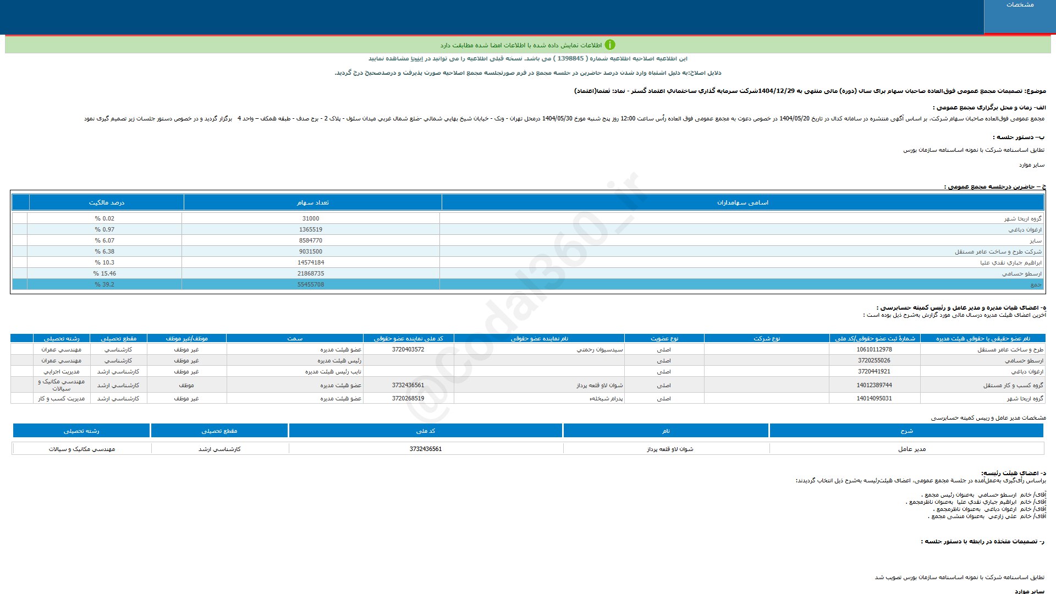Click the درصد مالکیت column header

[x=107, y=202]
